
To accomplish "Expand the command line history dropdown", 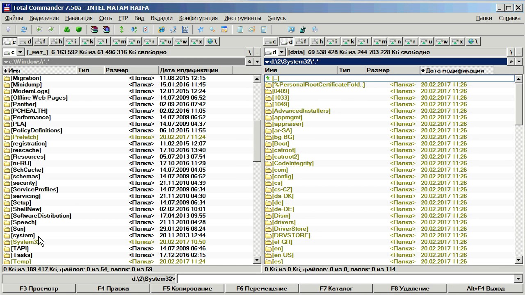I will point(519,279).
